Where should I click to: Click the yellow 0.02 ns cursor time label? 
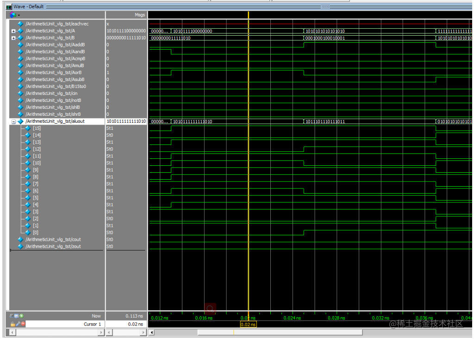(x=248, y=325)
